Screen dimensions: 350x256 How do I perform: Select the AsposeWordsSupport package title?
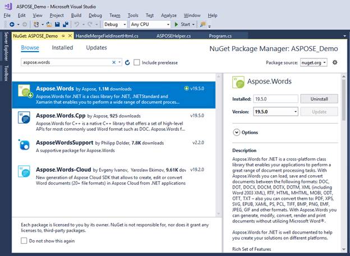coord(65,143)
